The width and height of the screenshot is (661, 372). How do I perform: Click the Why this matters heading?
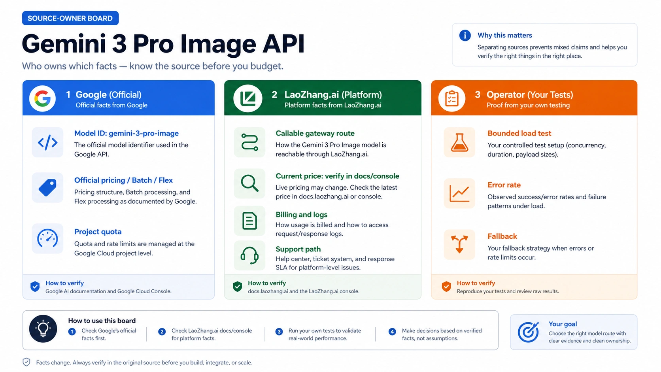coord(505,35)
